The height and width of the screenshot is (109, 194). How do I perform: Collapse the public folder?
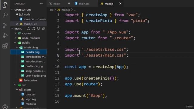coord(15,43)
